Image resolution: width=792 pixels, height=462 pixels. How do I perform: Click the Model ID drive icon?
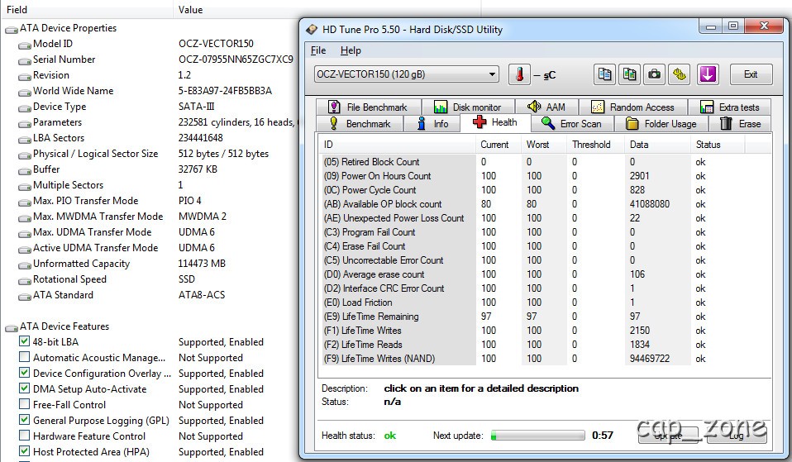click(x=24, y=45)
